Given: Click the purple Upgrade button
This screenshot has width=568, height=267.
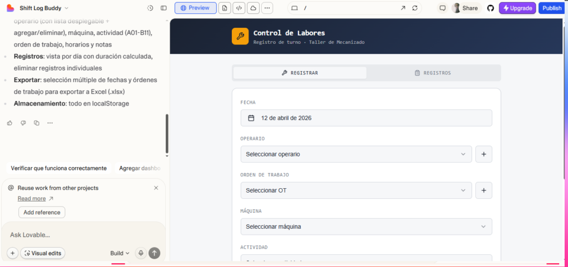Looking at the screenshot, I should [x=518, y=8].
